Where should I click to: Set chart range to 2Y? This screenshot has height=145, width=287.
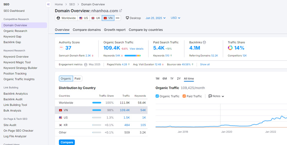coord(179,78)
